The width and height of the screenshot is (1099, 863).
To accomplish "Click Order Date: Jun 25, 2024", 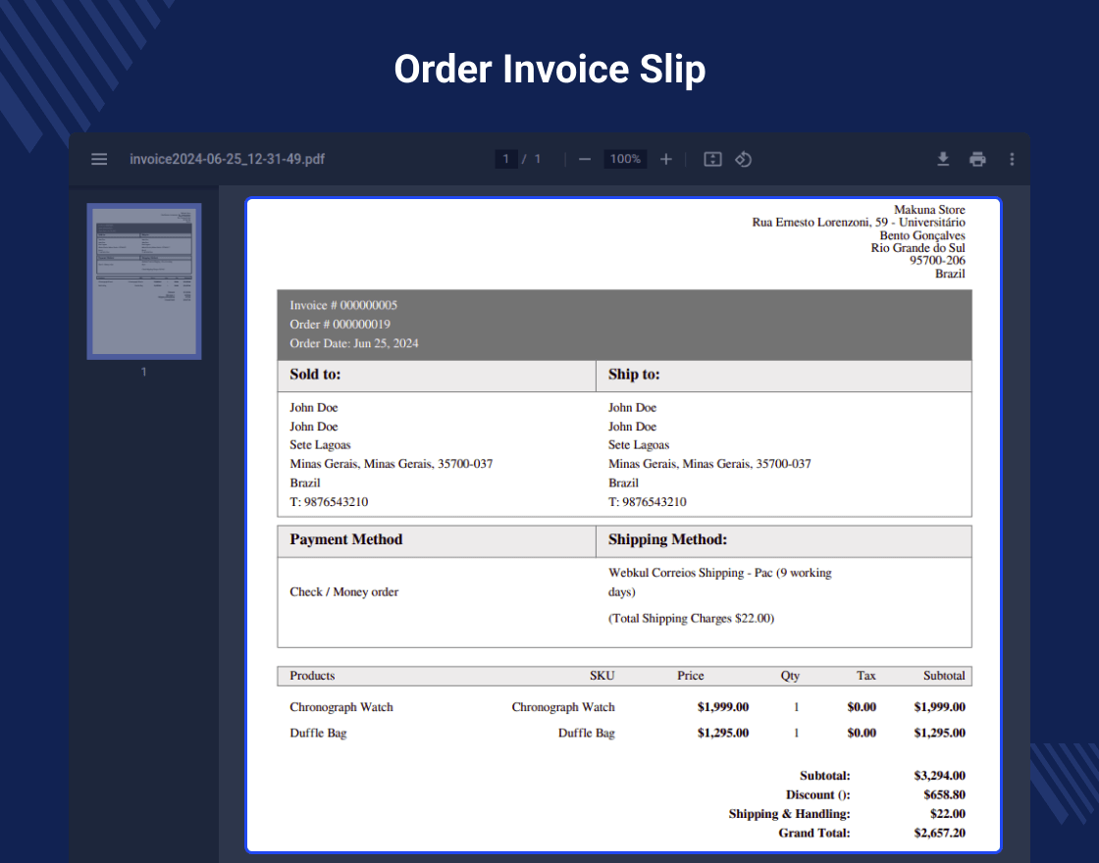I will [x=354, y=343].
